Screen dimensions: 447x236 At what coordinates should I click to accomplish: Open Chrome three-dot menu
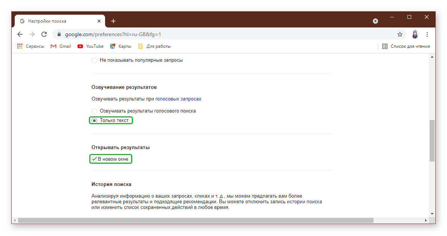(427, 34)
